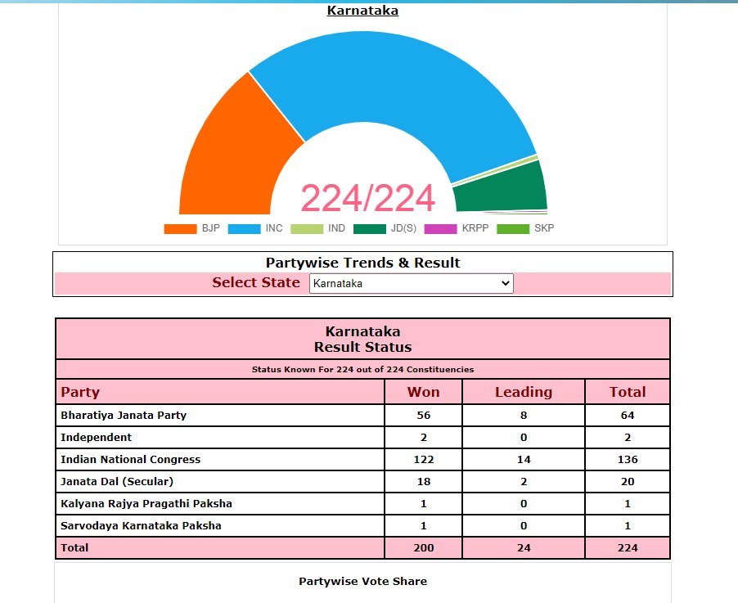Select the Janata Dal (Secular) row name
Viewport: 738px width, 603px height.
pos(117,482)
